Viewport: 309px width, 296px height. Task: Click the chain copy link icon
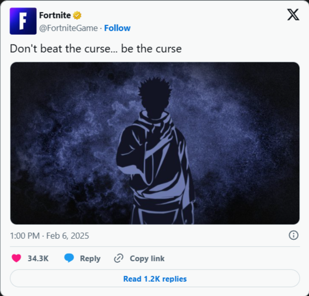(x=119, y=258)
